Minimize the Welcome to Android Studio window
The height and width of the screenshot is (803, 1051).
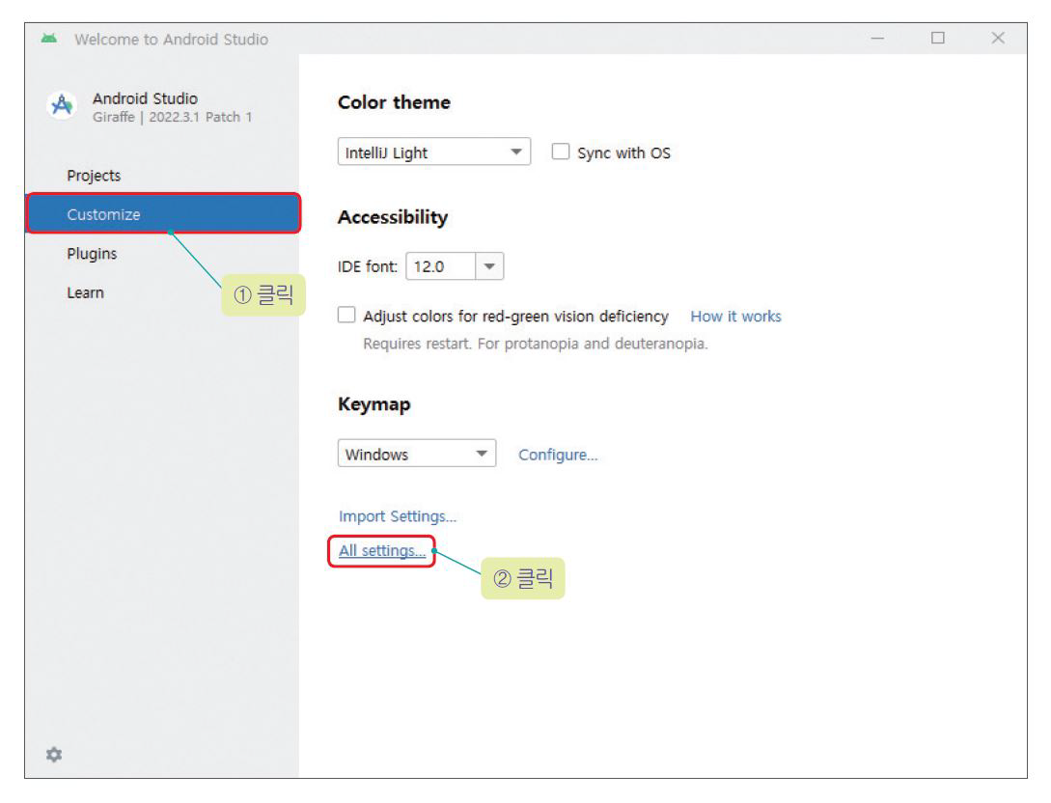(877, 39)
